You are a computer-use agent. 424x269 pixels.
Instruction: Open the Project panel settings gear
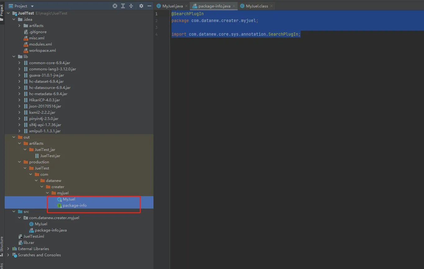click(x=141, y=6)
